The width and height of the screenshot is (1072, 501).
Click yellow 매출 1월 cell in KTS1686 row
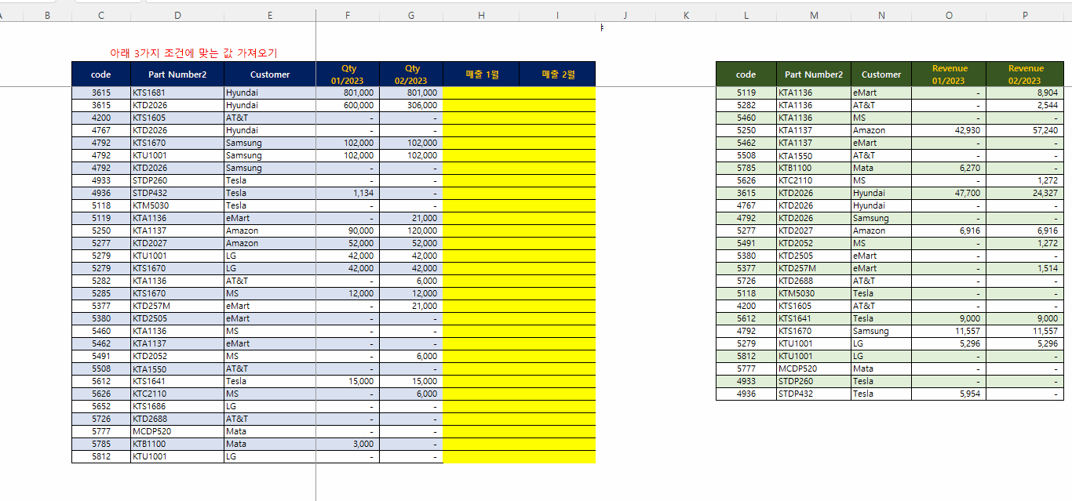481,406
